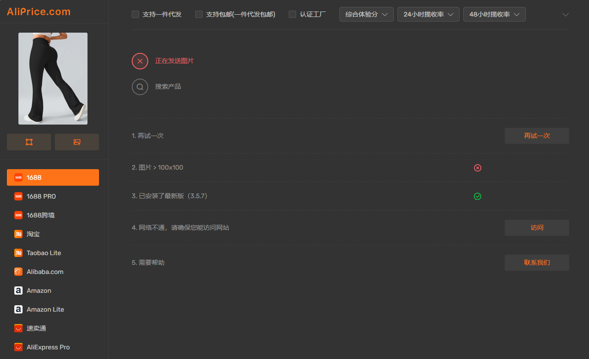Click the crop selection icon under product image
The image size is (589, 359).
29,142
